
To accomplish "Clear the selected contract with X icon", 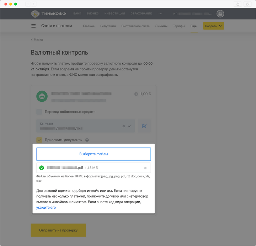I will [124, 126].
